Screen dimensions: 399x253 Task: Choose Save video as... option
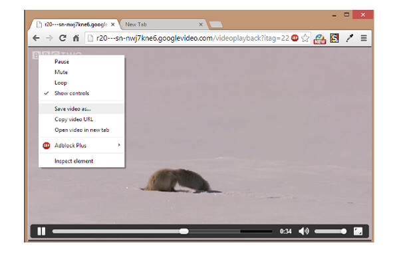[82, 109]
